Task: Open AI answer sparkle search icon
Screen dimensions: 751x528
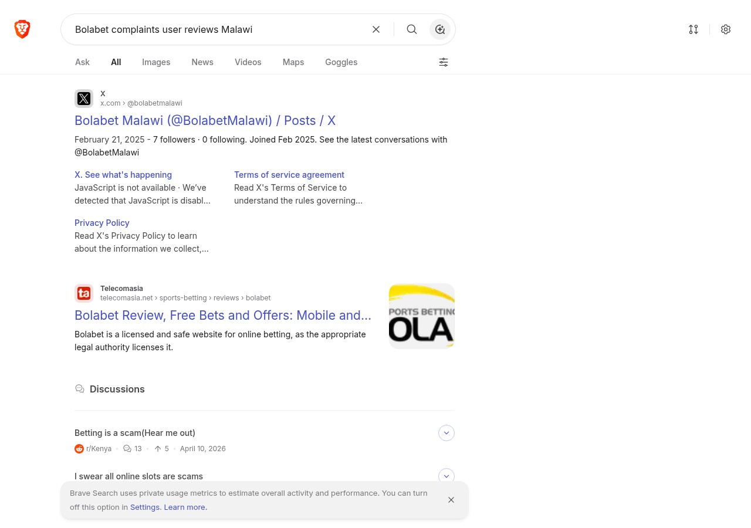Action: coord(440,29)
